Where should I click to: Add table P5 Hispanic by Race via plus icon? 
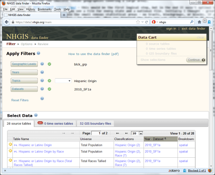click(10, 151)
